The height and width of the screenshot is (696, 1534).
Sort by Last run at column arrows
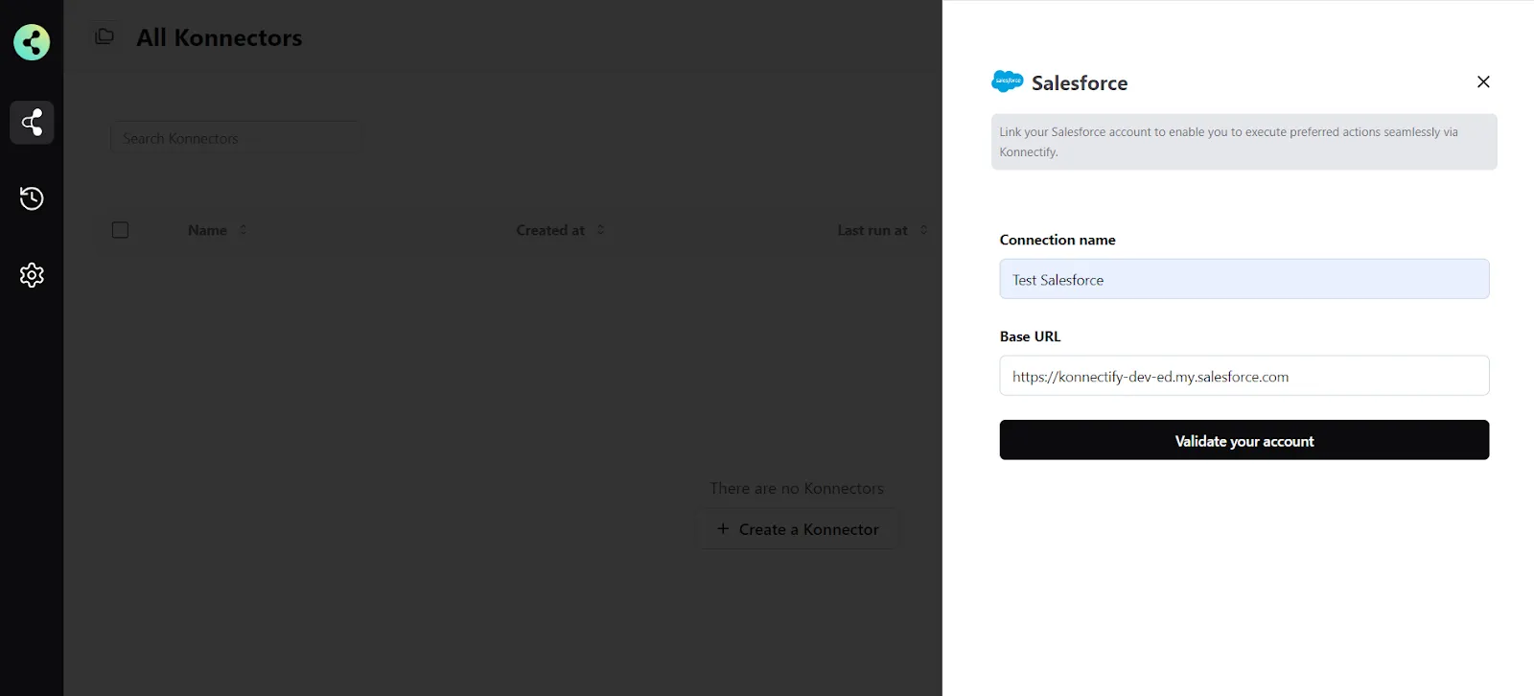pos(924,230)
